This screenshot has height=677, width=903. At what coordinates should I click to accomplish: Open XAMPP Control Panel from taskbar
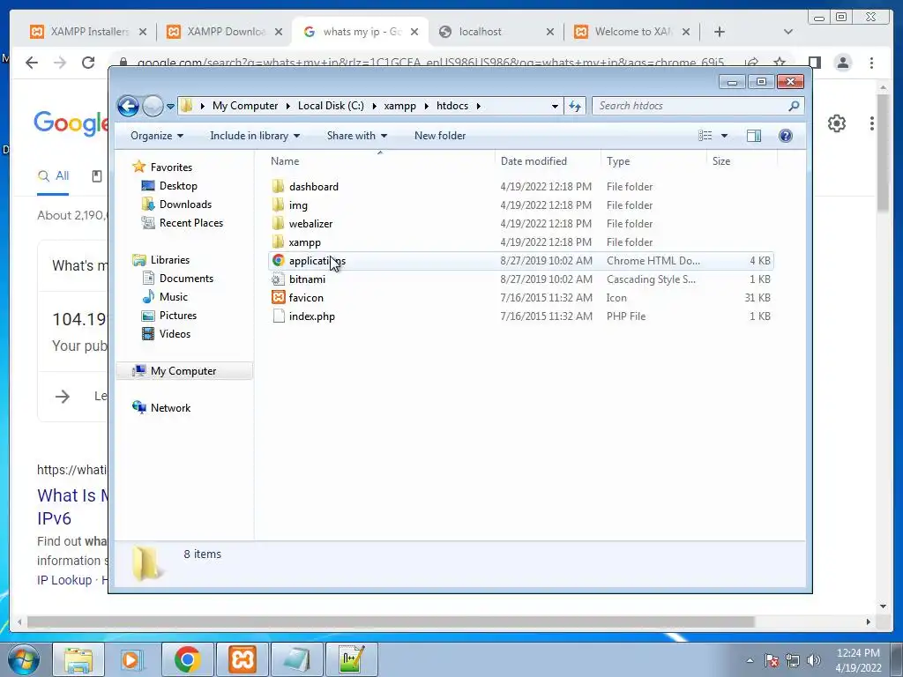click(x=243, y=659)
